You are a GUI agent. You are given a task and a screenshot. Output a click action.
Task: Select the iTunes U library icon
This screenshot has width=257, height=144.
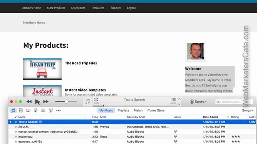pyautogui.click(x=43, y=110)
